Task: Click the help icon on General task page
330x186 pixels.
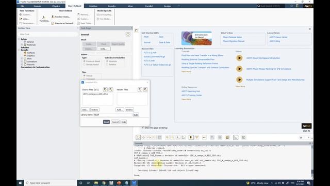Action: [x=128, y=35]
